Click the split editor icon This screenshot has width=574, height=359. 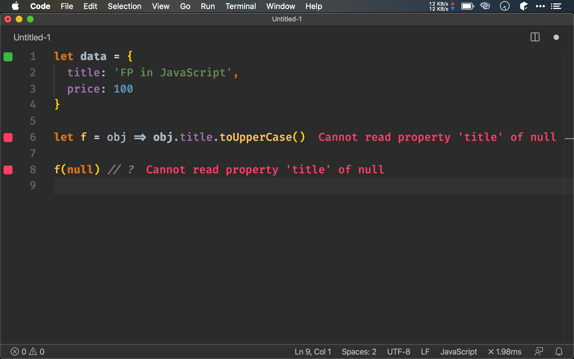(x=535, y=37)
